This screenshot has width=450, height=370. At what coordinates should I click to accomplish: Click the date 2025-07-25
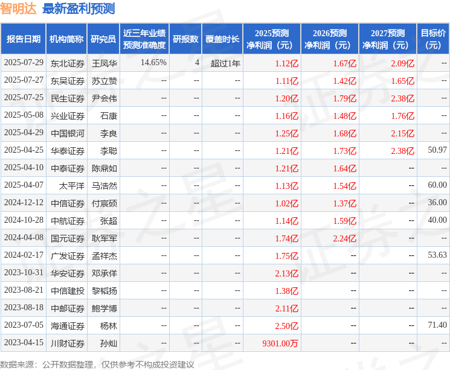pos(24,98)
